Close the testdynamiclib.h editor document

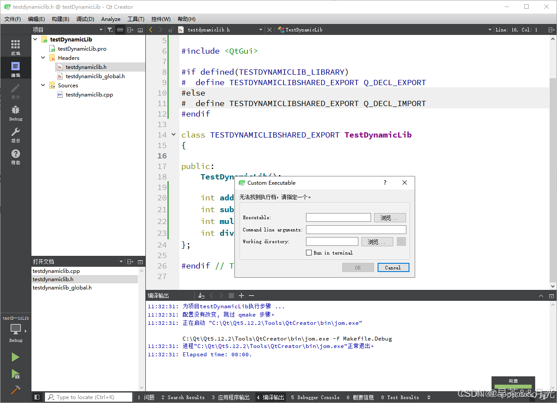pos(269,30)
